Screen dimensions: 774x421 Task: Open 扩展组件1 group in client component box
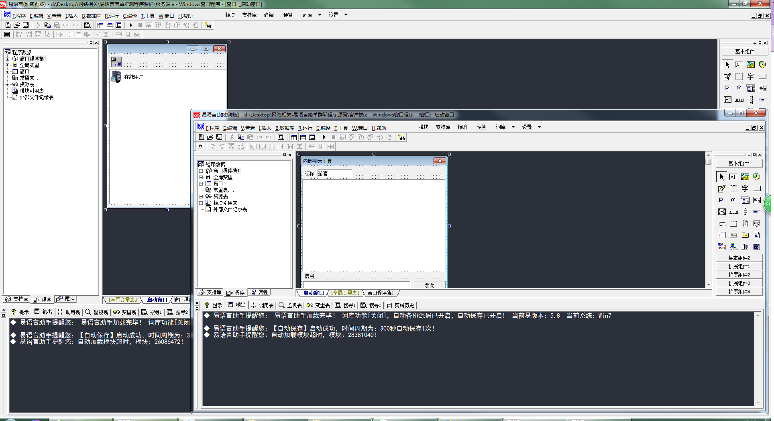click(739, 266)
